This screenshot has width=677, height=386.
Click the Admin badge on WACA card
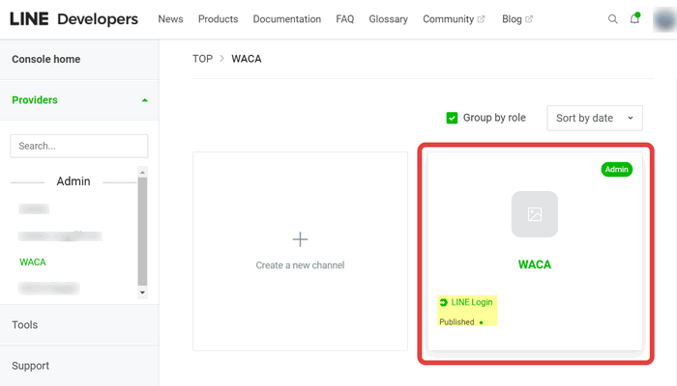click(617, 169)
